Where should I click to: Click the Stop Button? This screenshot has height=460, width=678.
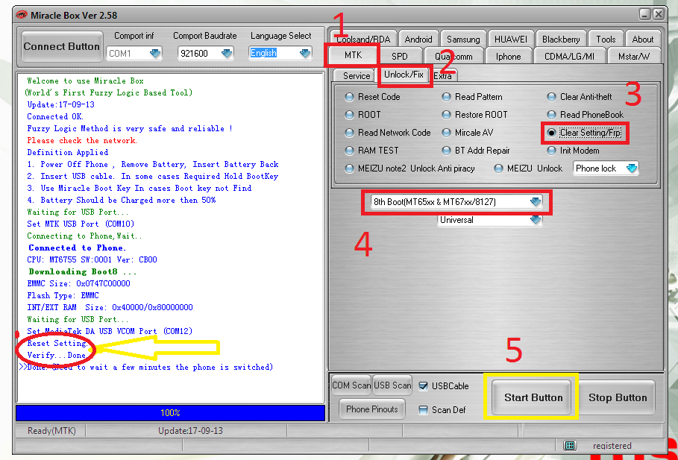(618, 397)
